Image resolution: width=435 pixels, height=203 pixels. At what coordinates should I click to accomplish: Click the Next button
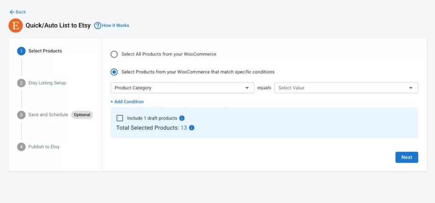pyautogui.click(x=407, y=157)
